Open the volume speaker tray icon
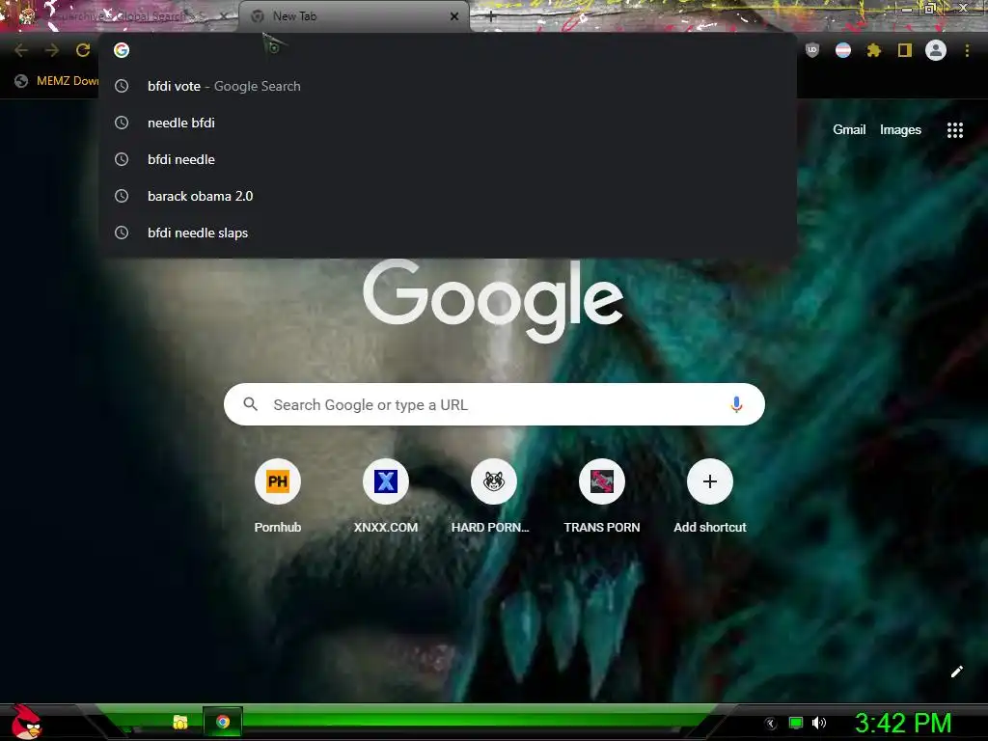Viewport: 988px width, 741px height. 819,723
